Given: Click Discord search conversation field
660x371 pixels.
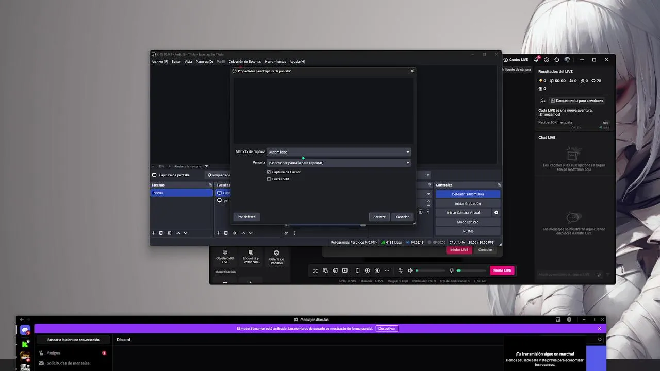Looking at the screenshot, I should [x=73, y=340].
